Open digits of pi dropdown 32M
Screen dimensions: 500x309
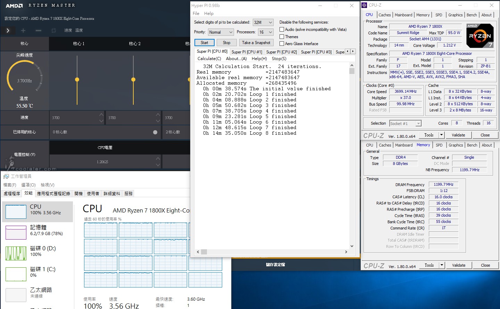point(263,22)
